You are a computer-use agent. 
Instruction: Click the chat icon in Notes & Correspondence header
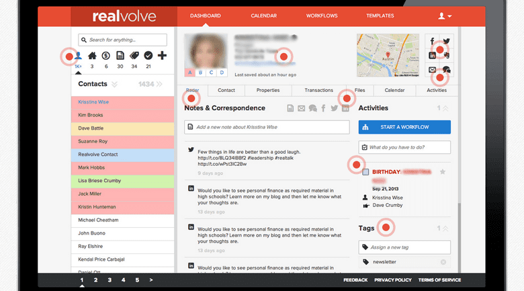313,108
